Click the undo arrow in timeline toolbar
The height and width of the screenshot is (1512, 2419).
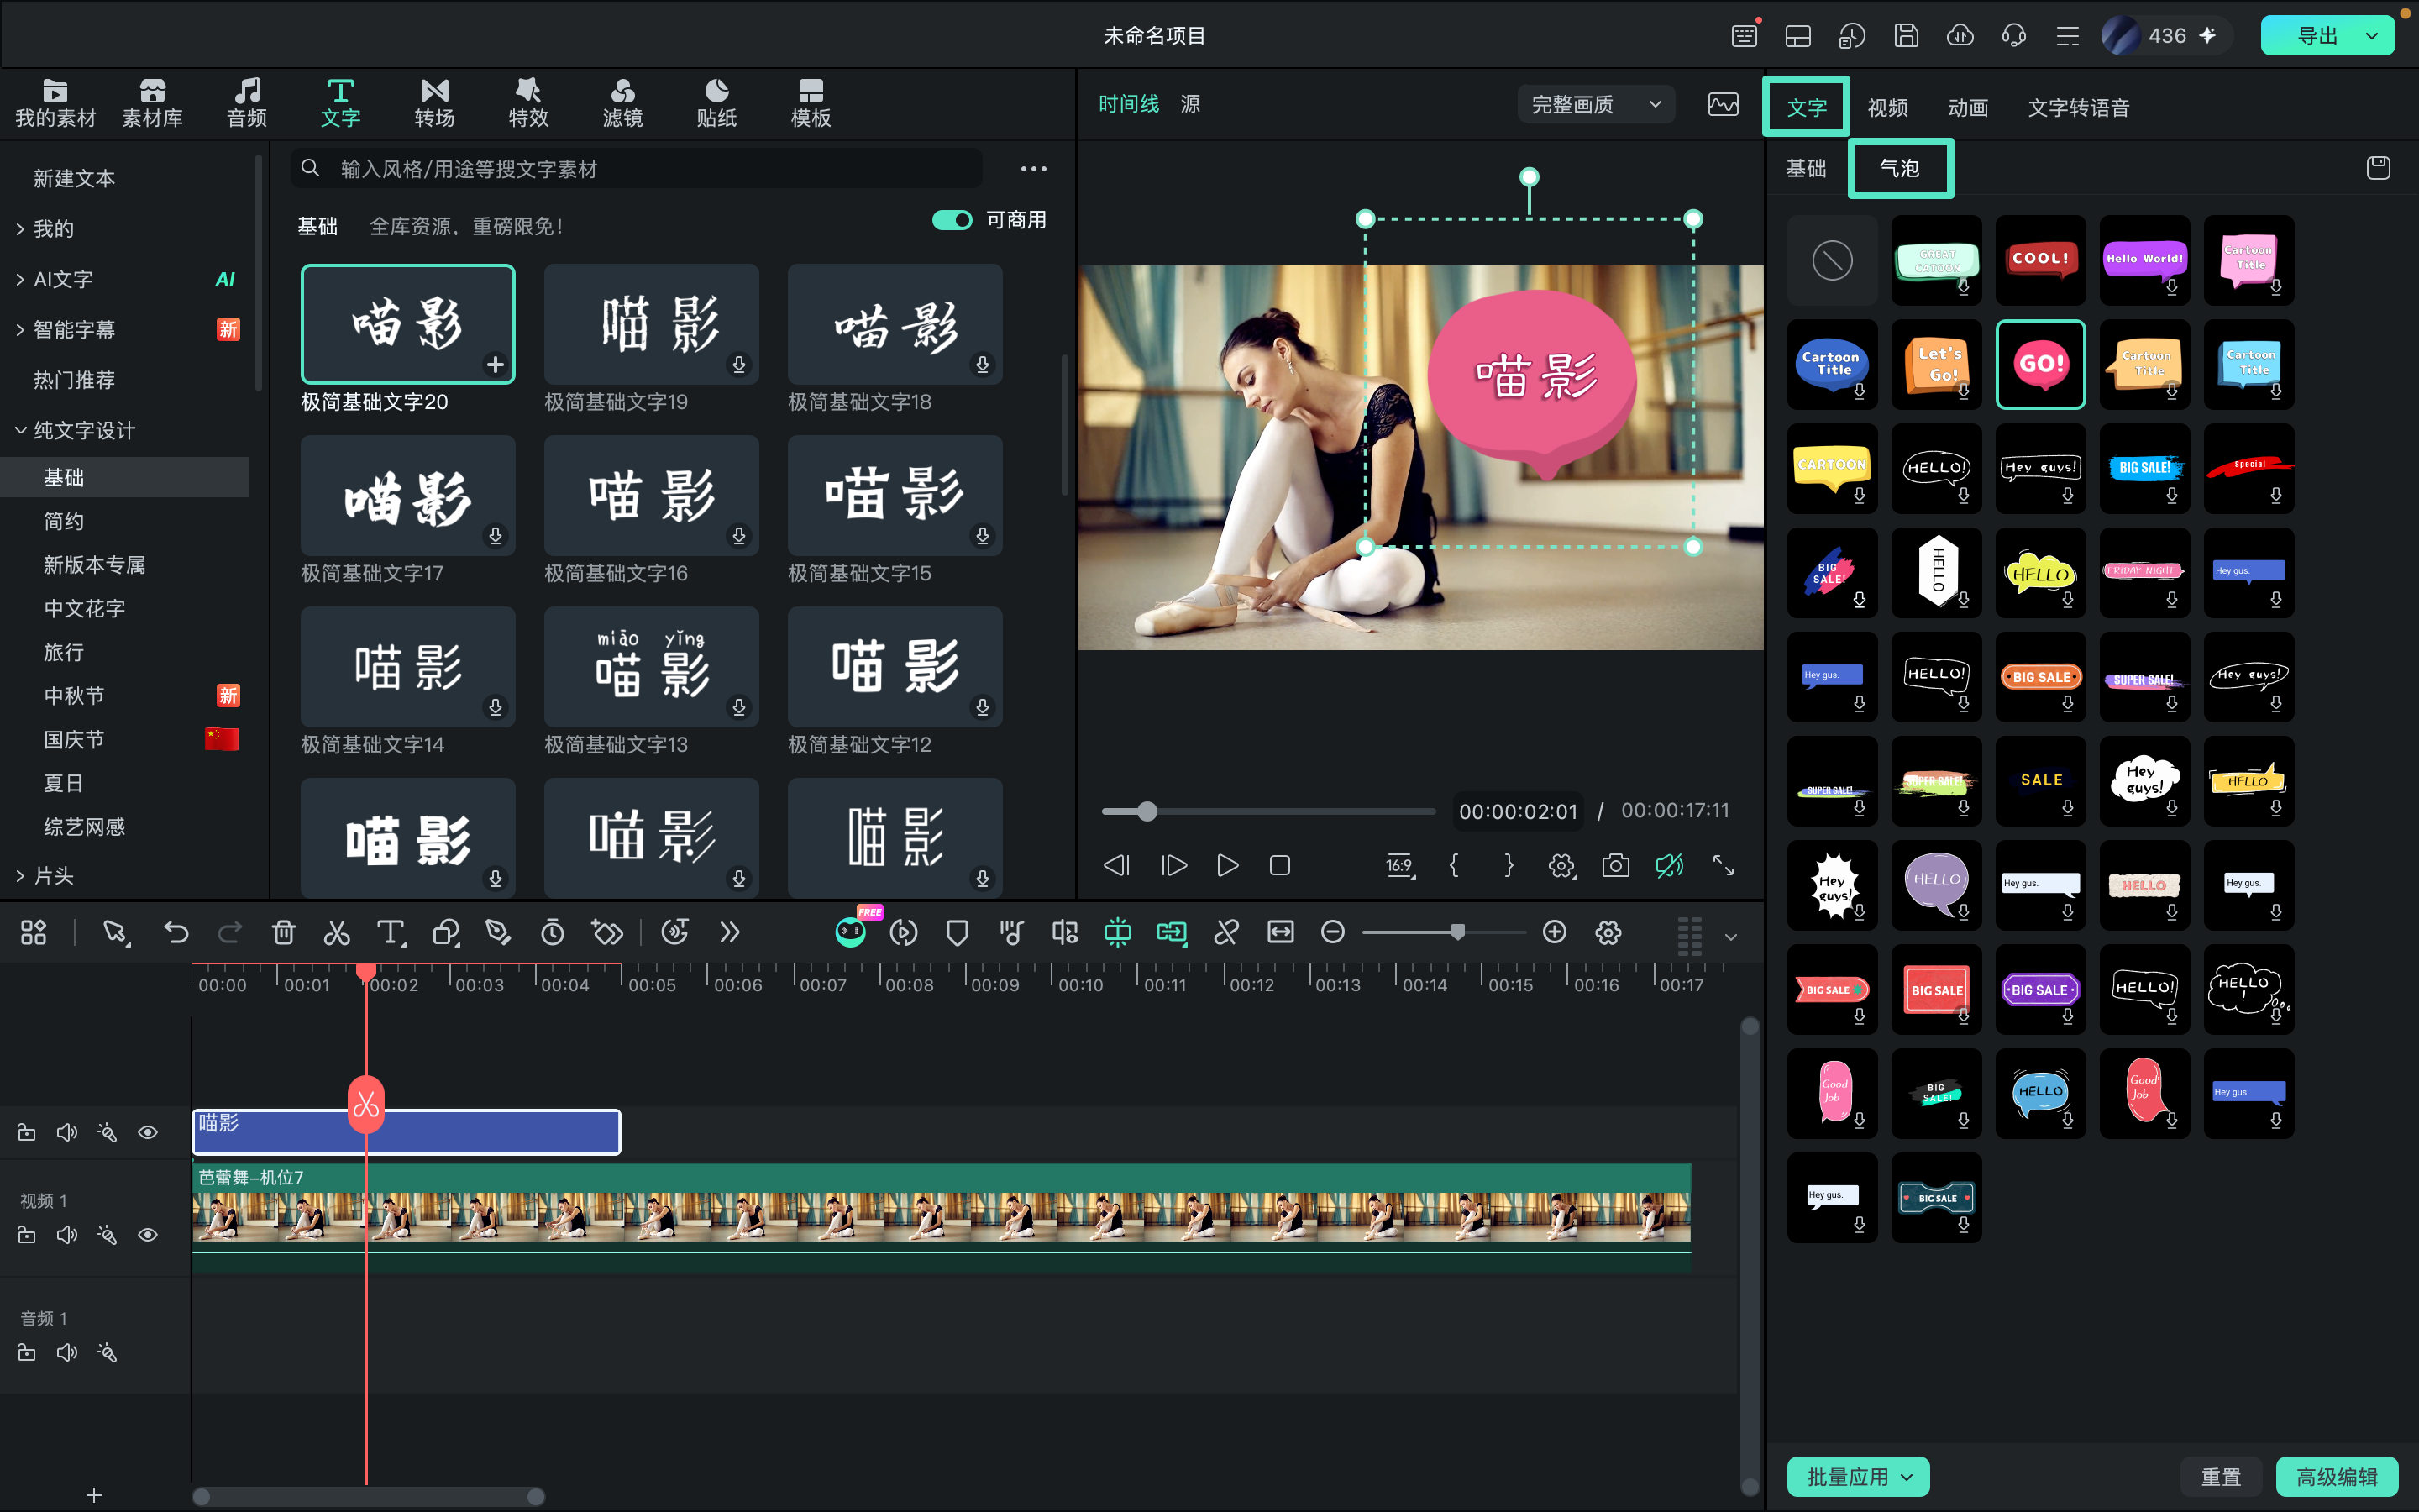pos(176,933)
